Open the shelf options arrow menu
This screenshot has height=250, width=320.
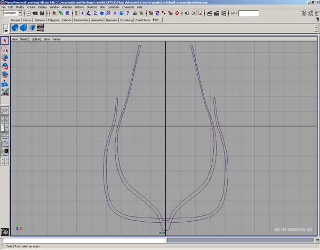(6, 31)
